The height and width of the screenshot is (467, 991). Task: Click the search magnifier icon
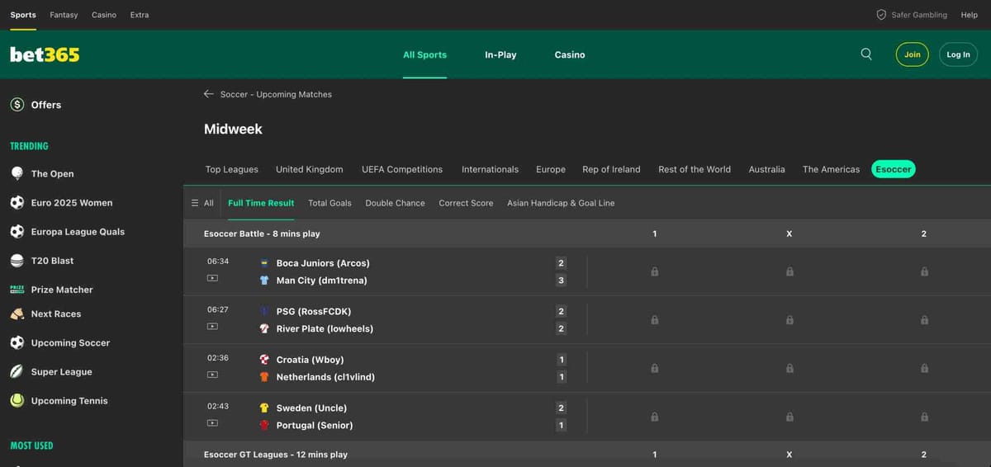point(865,54)
